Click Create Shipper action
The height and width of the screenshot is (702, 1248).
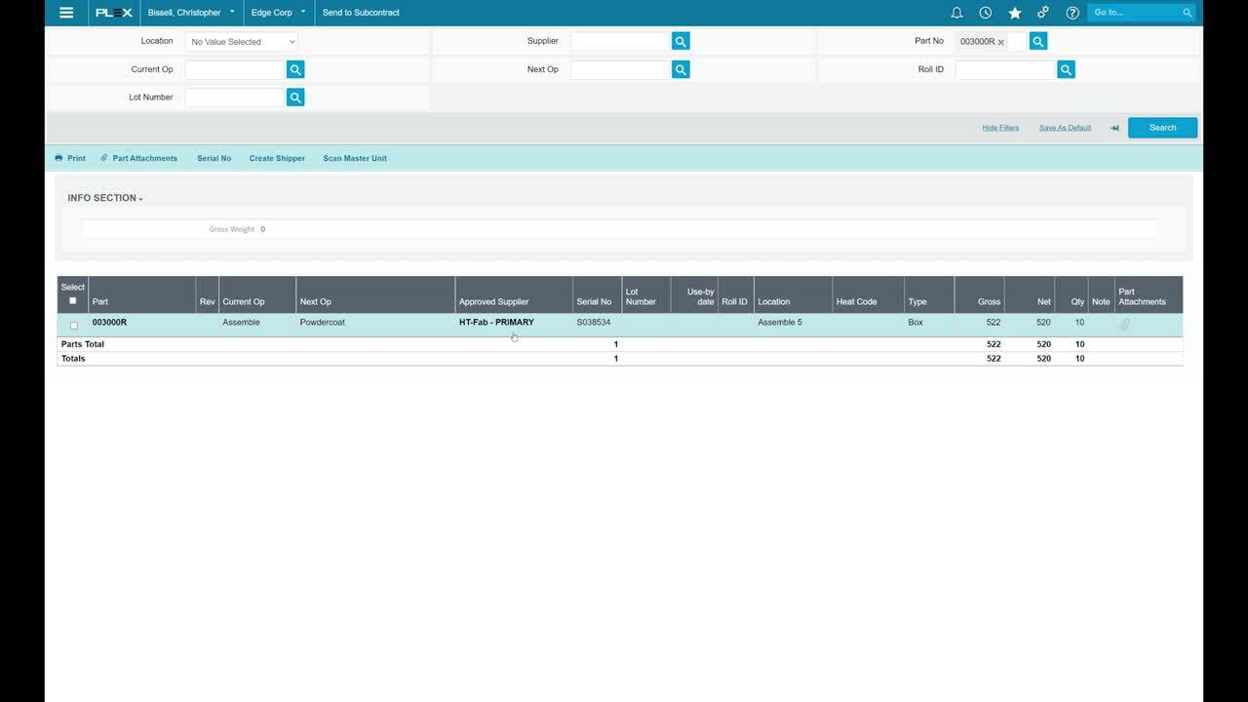pyautogui.click(x=277, y=158)
